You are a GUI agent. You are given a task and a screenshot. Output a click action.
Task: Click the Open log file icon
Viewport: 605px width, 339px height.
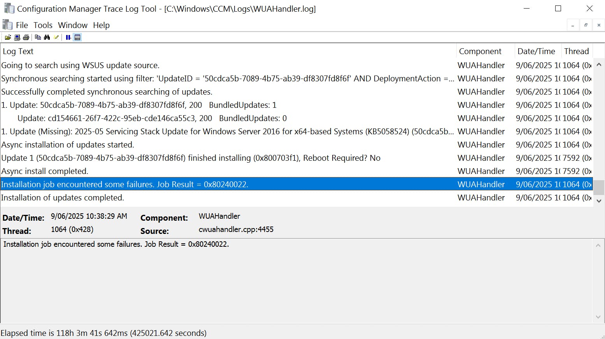(8, 37)
